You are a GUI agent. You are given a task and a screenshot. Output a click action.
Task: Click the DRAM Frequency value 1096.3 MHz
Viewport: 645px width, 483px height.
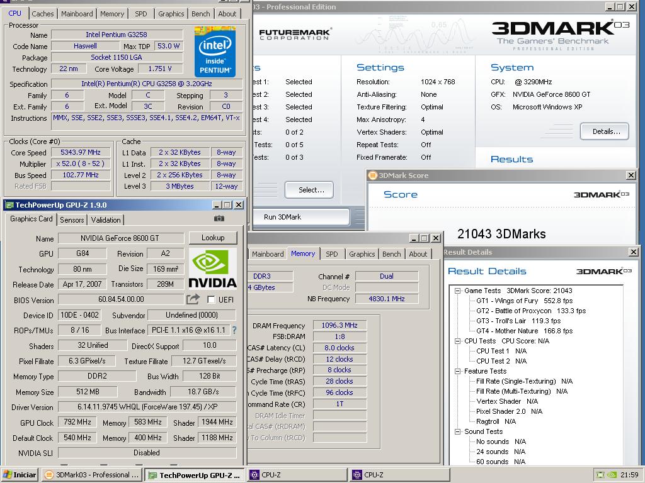pos(340,325)
